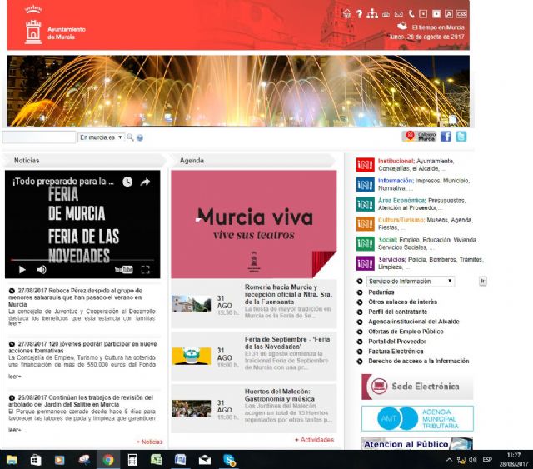Open the help question mark icon
The height and width of the screenshot is (469, 533).
click(x=360, y=13)
